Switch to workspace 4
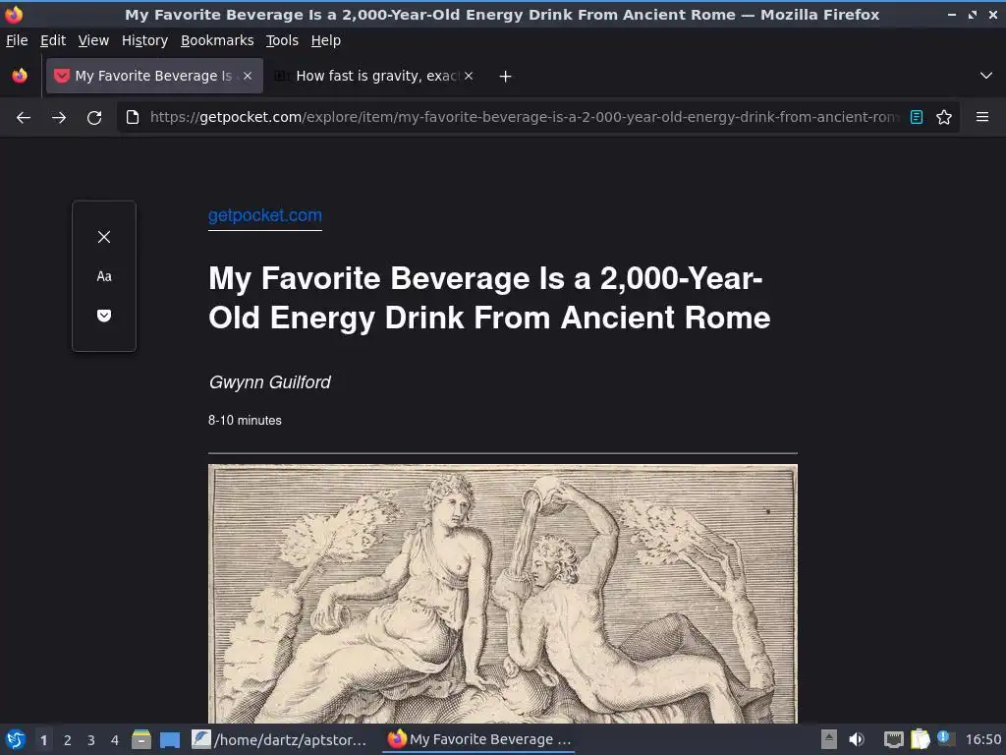Viewport: 1006px width, 755px height. [115, 740]
